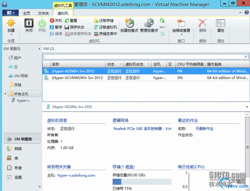Click the green 开机 power-on icon
This screenshot has width=250, height=191.
(42, 23)
